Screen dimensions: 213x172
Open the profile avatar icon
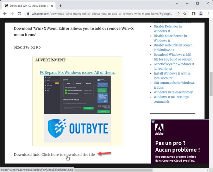201,14
